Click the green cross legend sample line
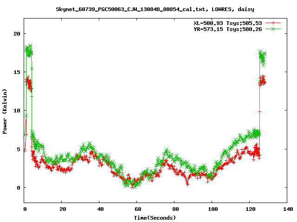 pyautogui.click(x=273, y=29)
